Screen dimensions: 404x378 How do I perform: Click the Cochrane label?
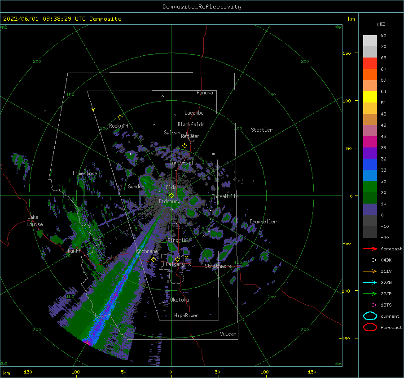(x=147, y=251)
